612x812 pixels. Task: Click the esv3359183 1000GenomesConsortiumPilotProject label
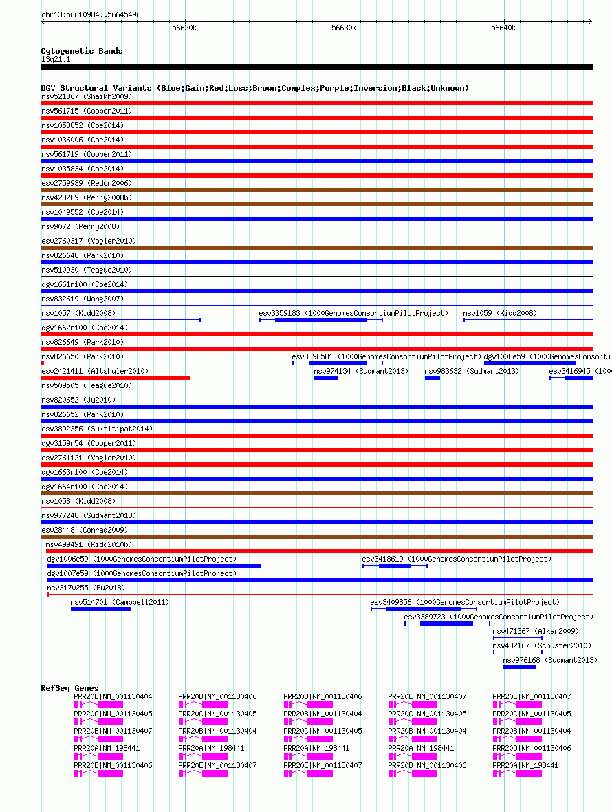pos(353,313)
